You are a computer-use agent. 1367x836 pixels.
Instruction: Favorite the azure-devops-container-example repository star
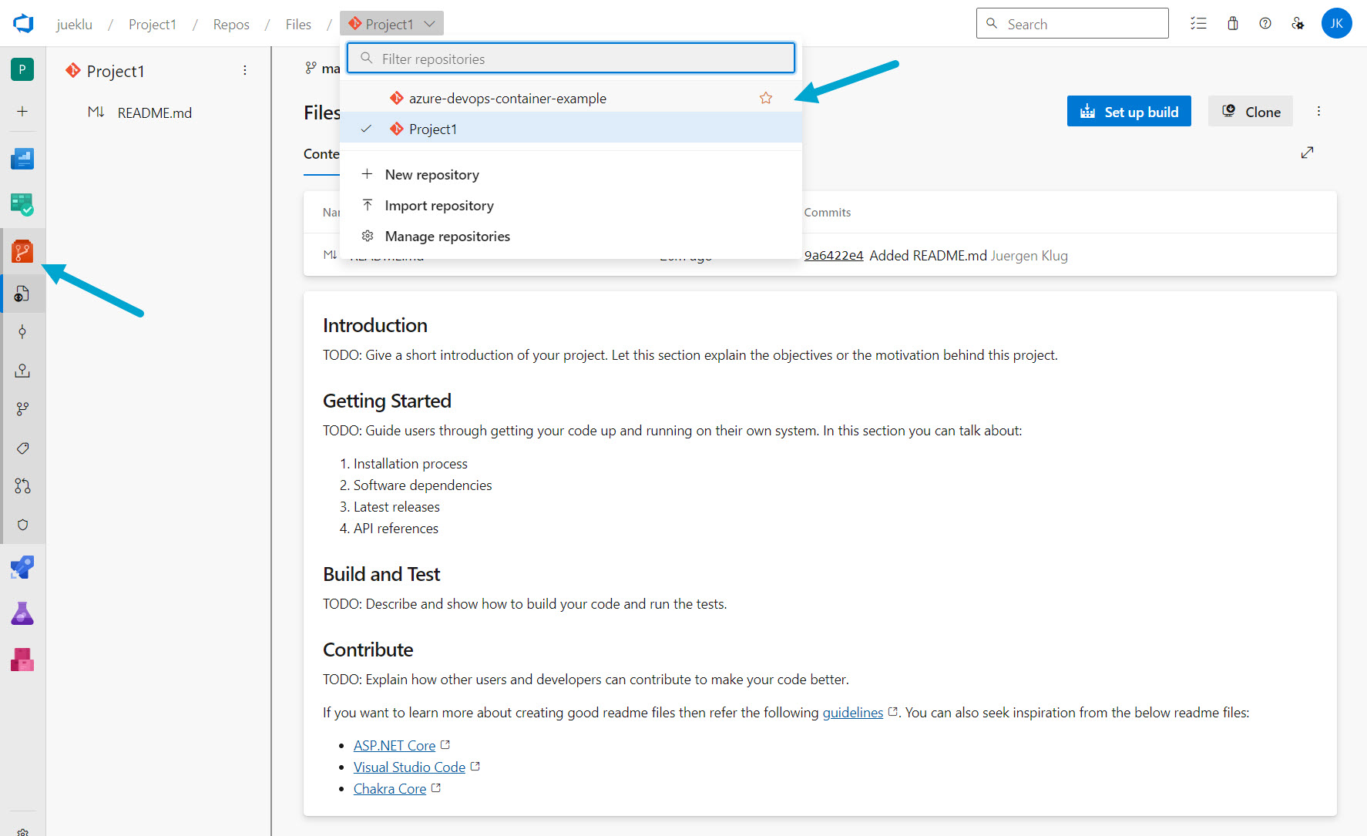[x=765, y=98]
